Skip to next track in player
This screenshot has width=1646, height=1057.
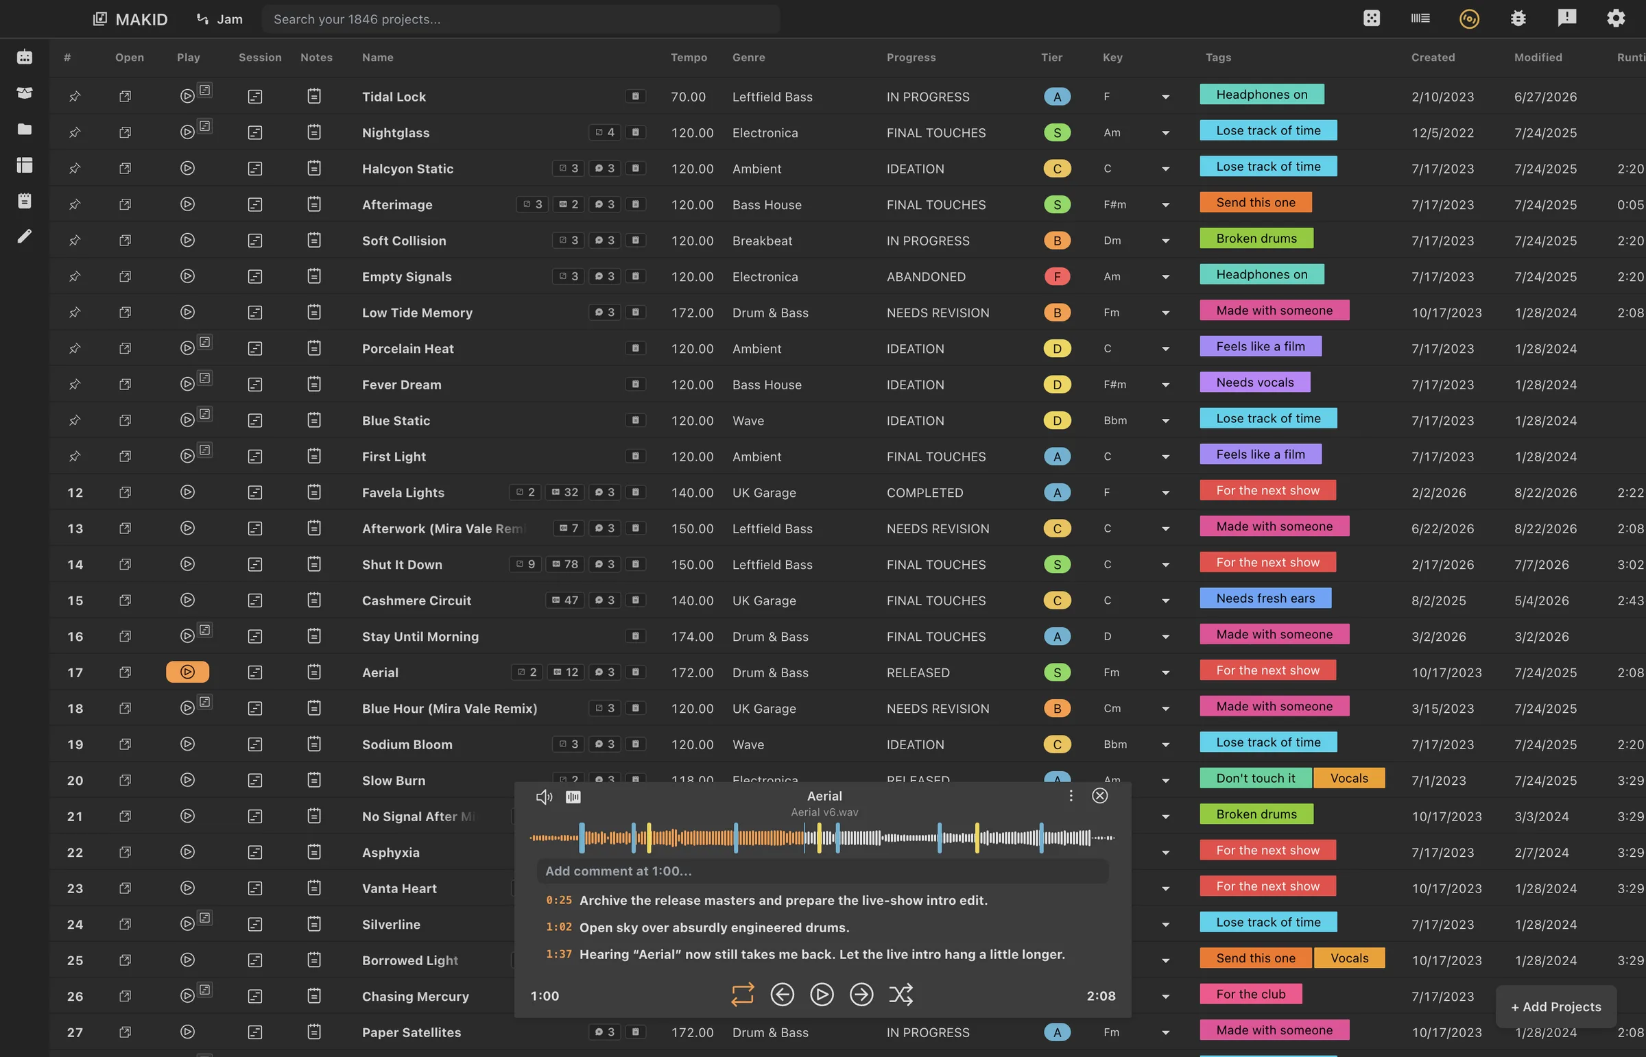click(861, 995)
